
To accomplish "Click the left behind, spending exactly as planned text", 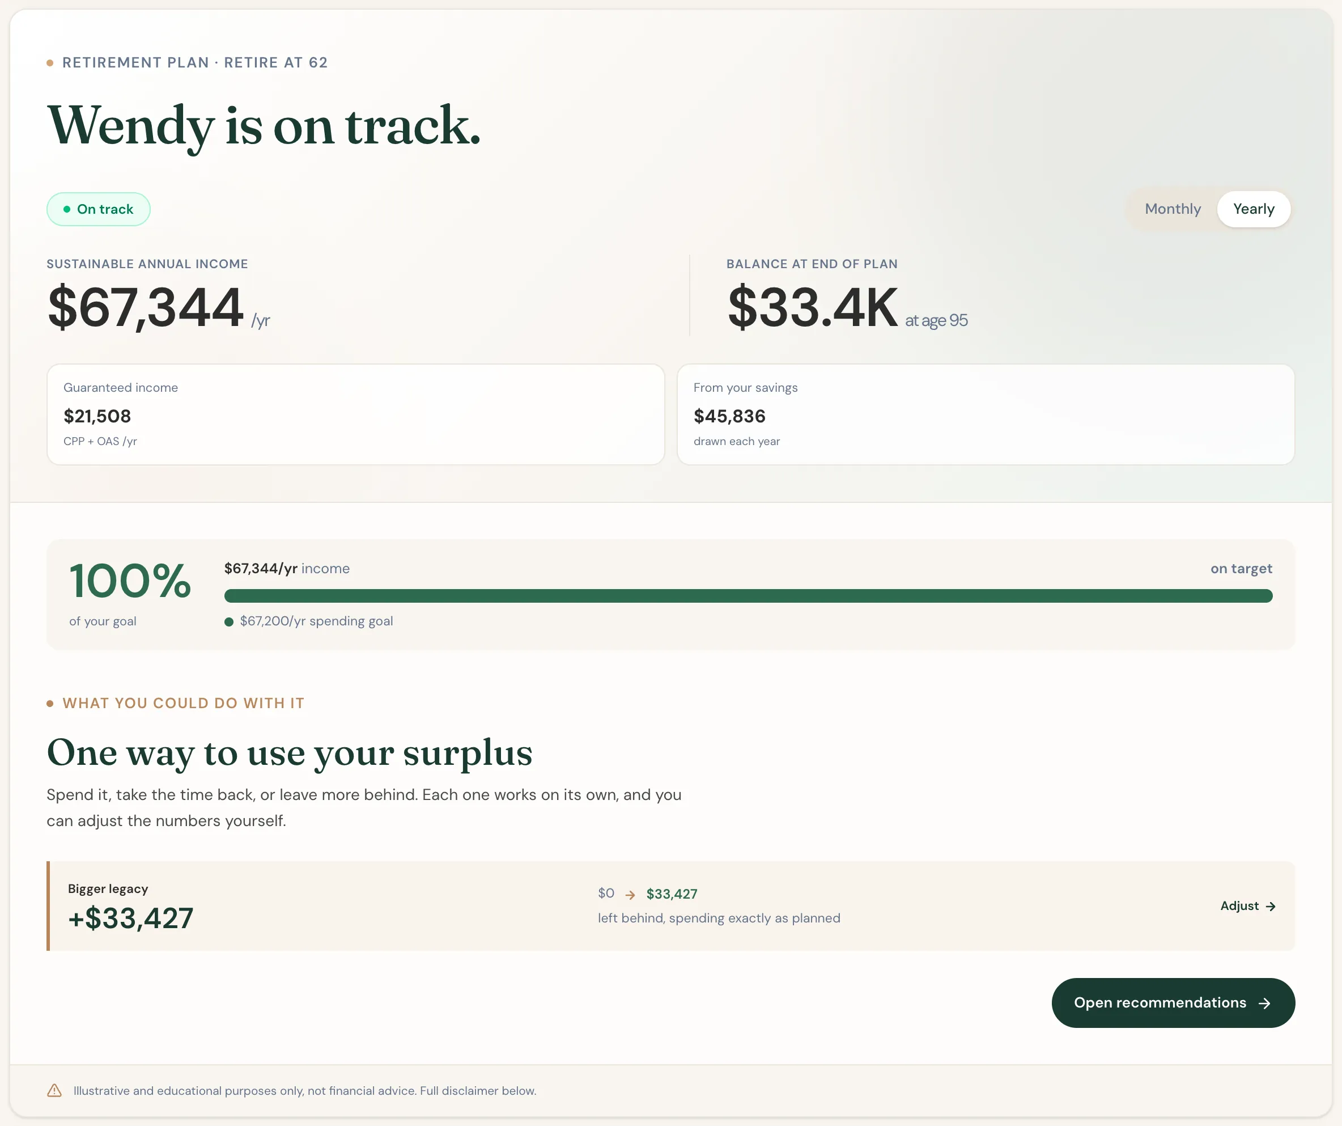I will [x=719, y=918].
